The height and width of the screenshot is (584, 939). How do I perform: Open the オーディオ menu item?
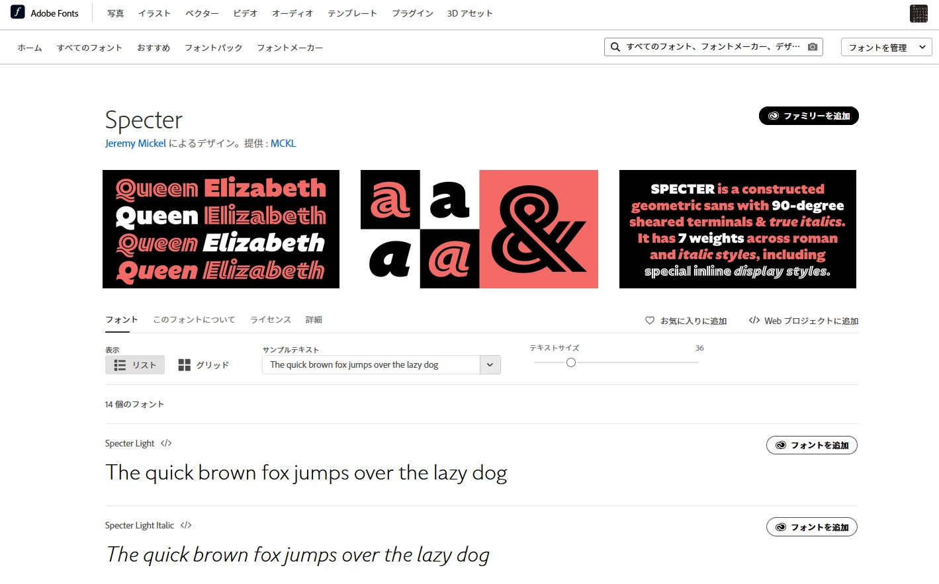pos(292,13)
